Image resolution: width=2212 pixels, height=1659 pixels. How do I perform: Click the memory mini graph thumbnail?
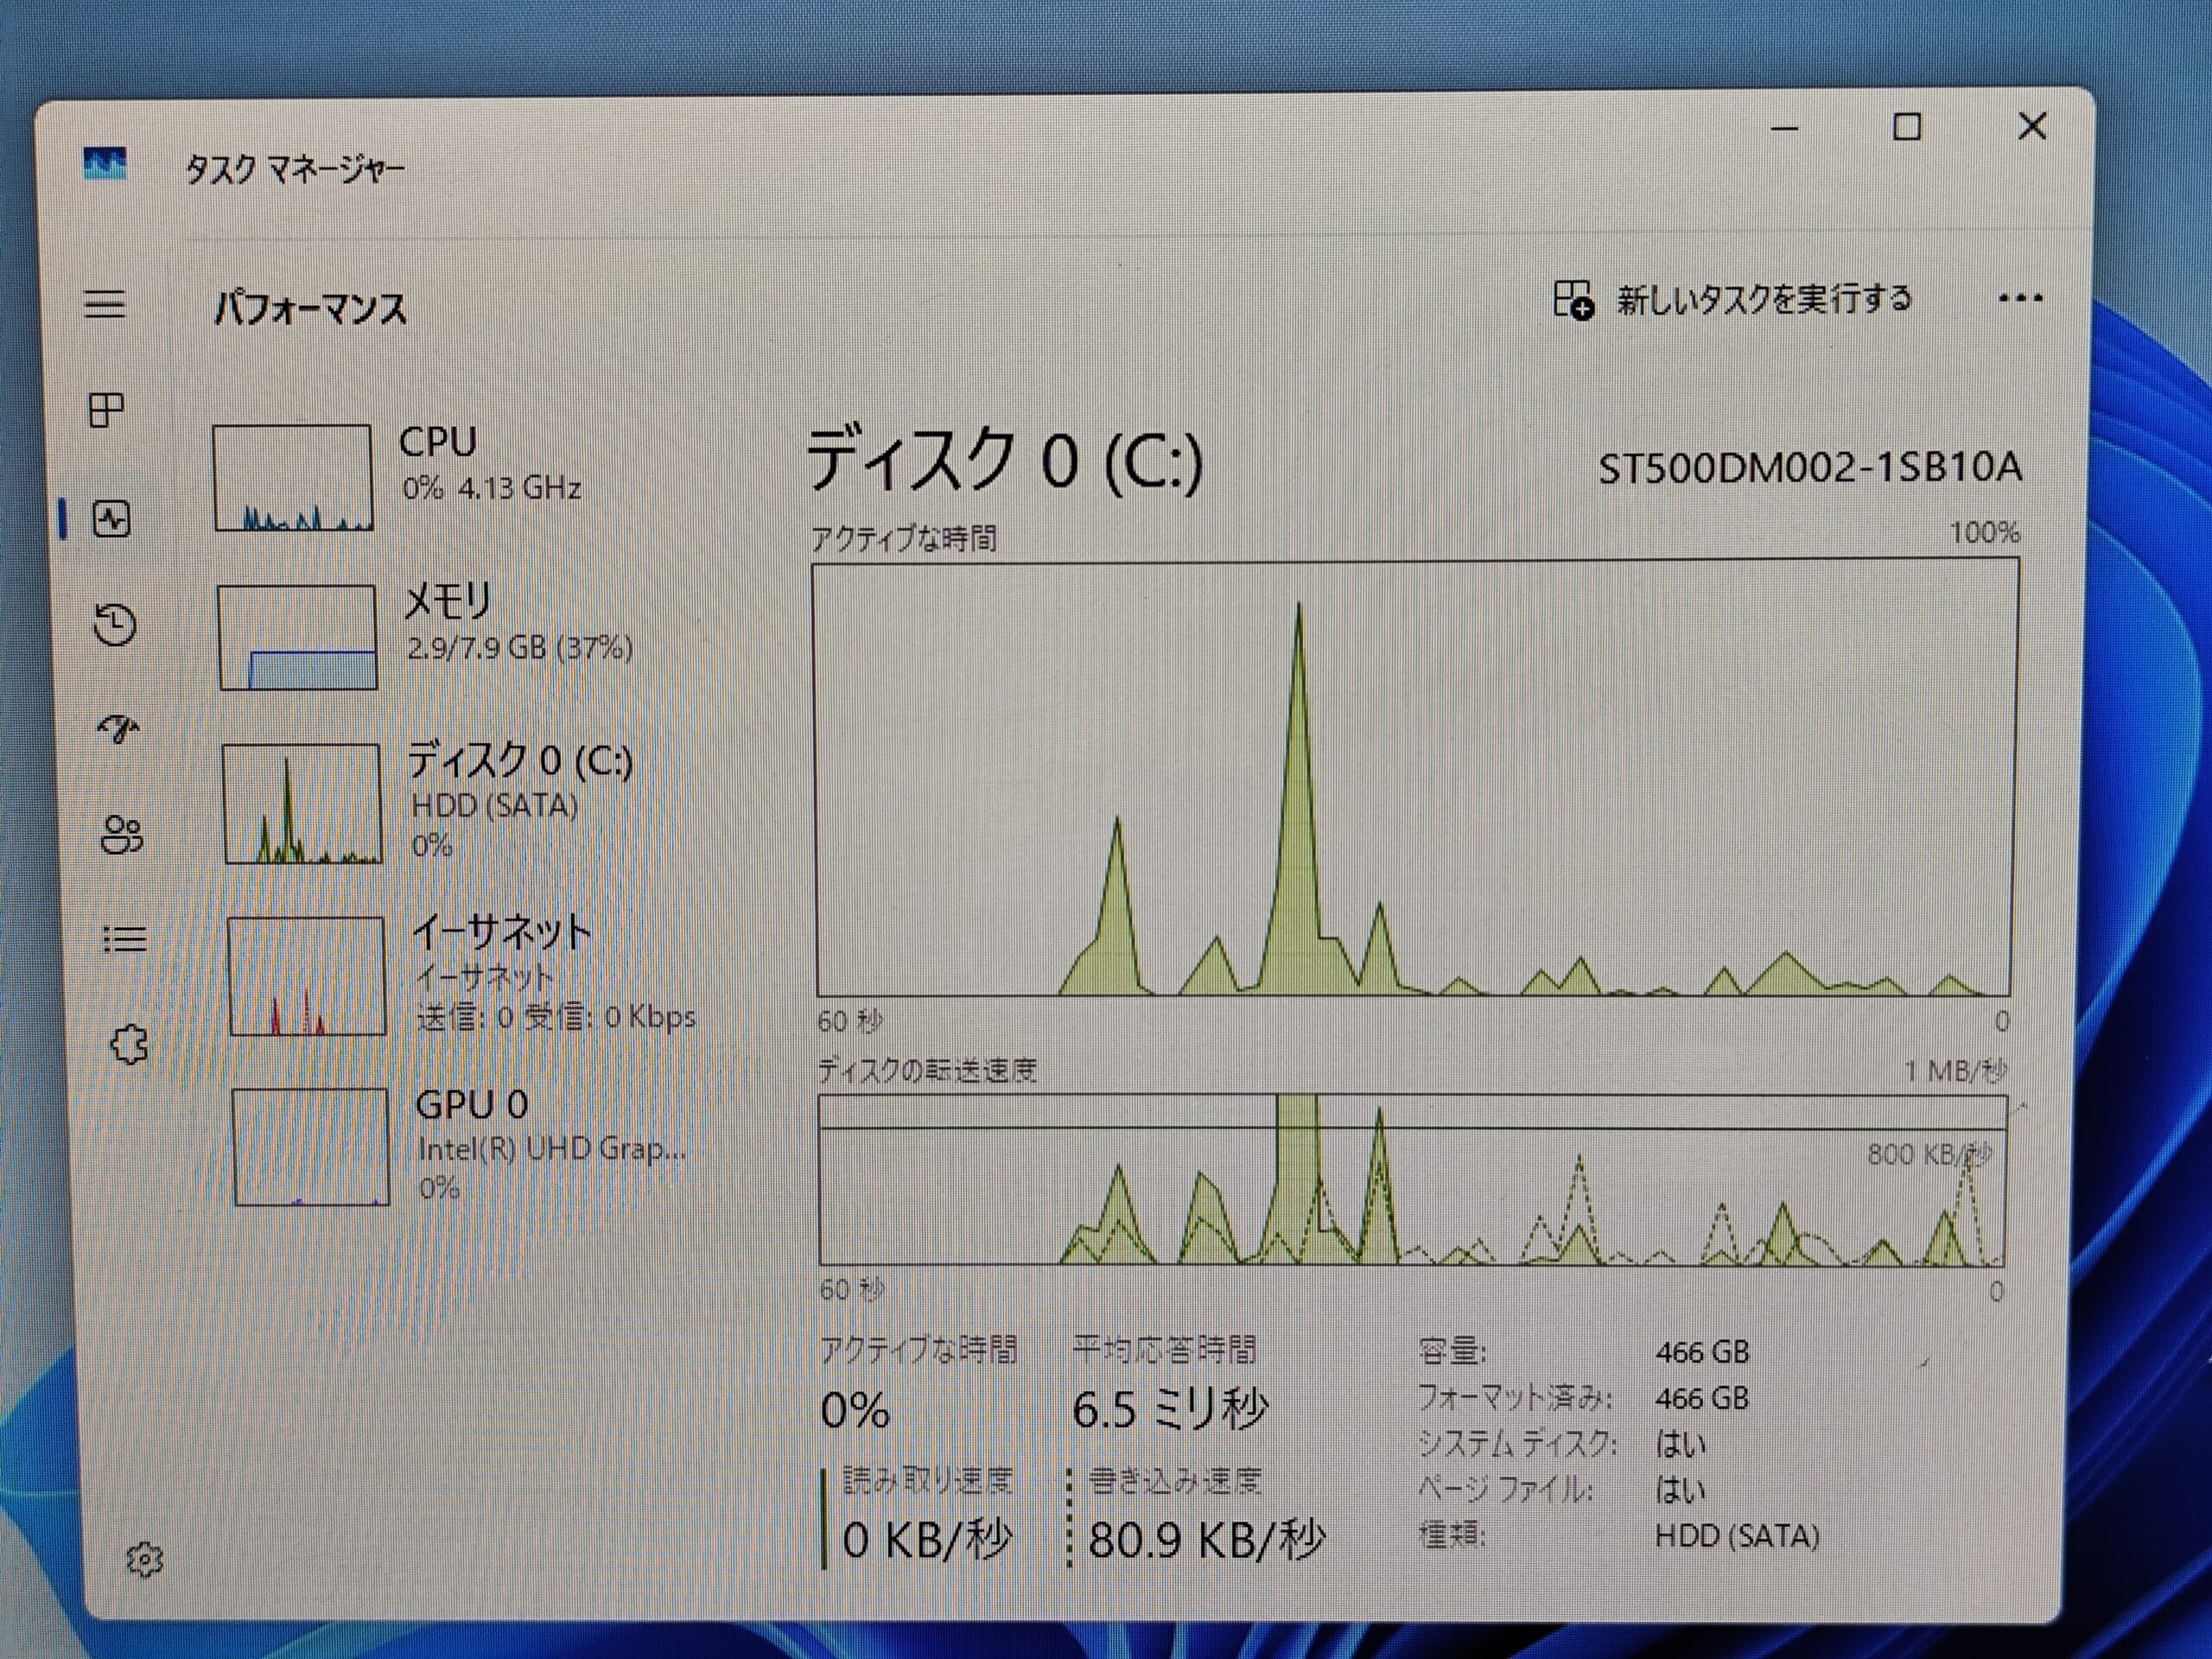point(298,637)
